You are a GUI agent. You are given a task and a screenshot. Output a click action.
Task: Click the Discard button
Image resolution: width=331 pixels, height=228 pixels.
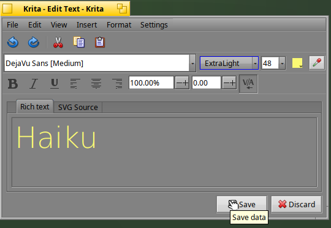coord(297,204)
